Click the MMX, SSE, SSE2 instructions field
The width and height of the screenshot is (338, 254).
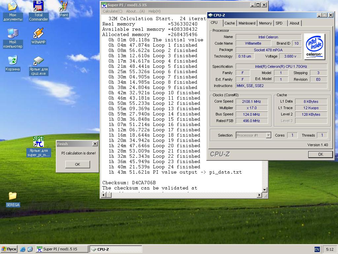click(x=281, y=86)
